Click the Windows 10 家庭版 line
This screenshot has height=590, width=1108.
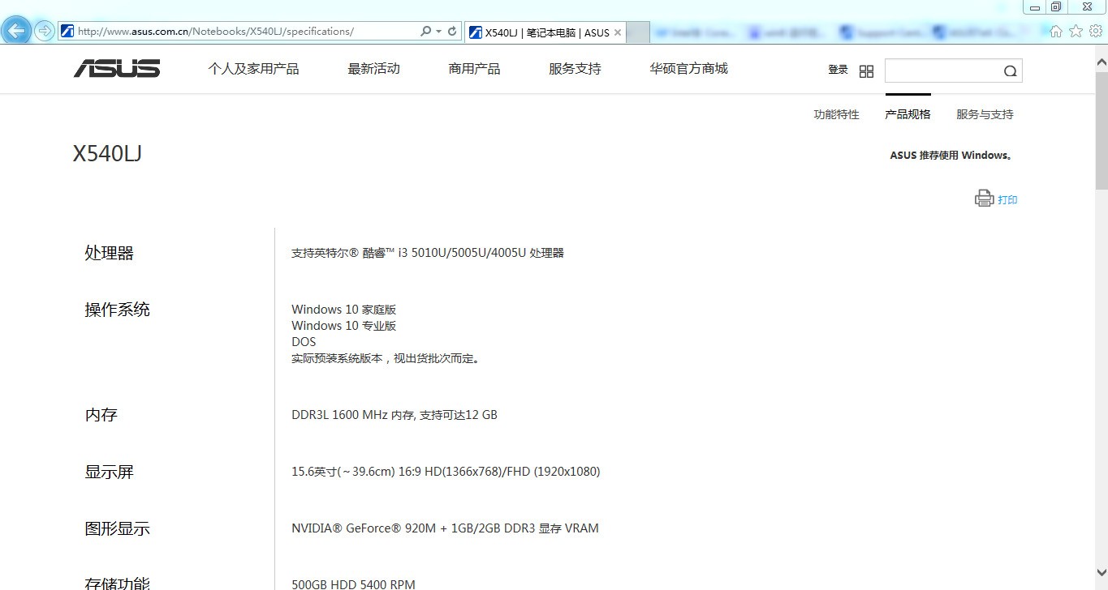(344, 310)
